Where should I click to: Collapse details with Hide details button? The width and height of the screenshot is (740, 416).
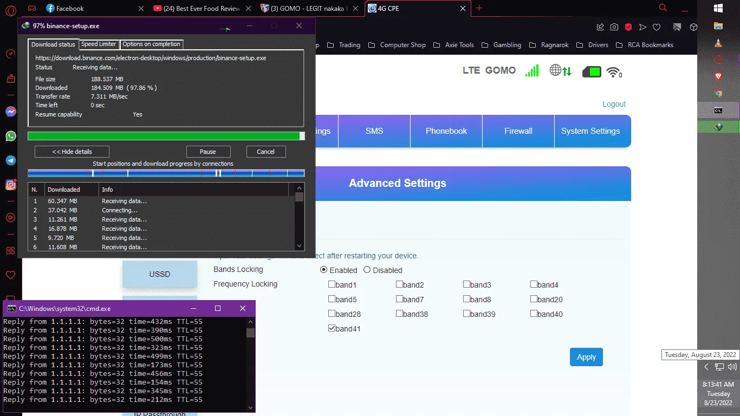pyautogui.click(x=72, y=152)
